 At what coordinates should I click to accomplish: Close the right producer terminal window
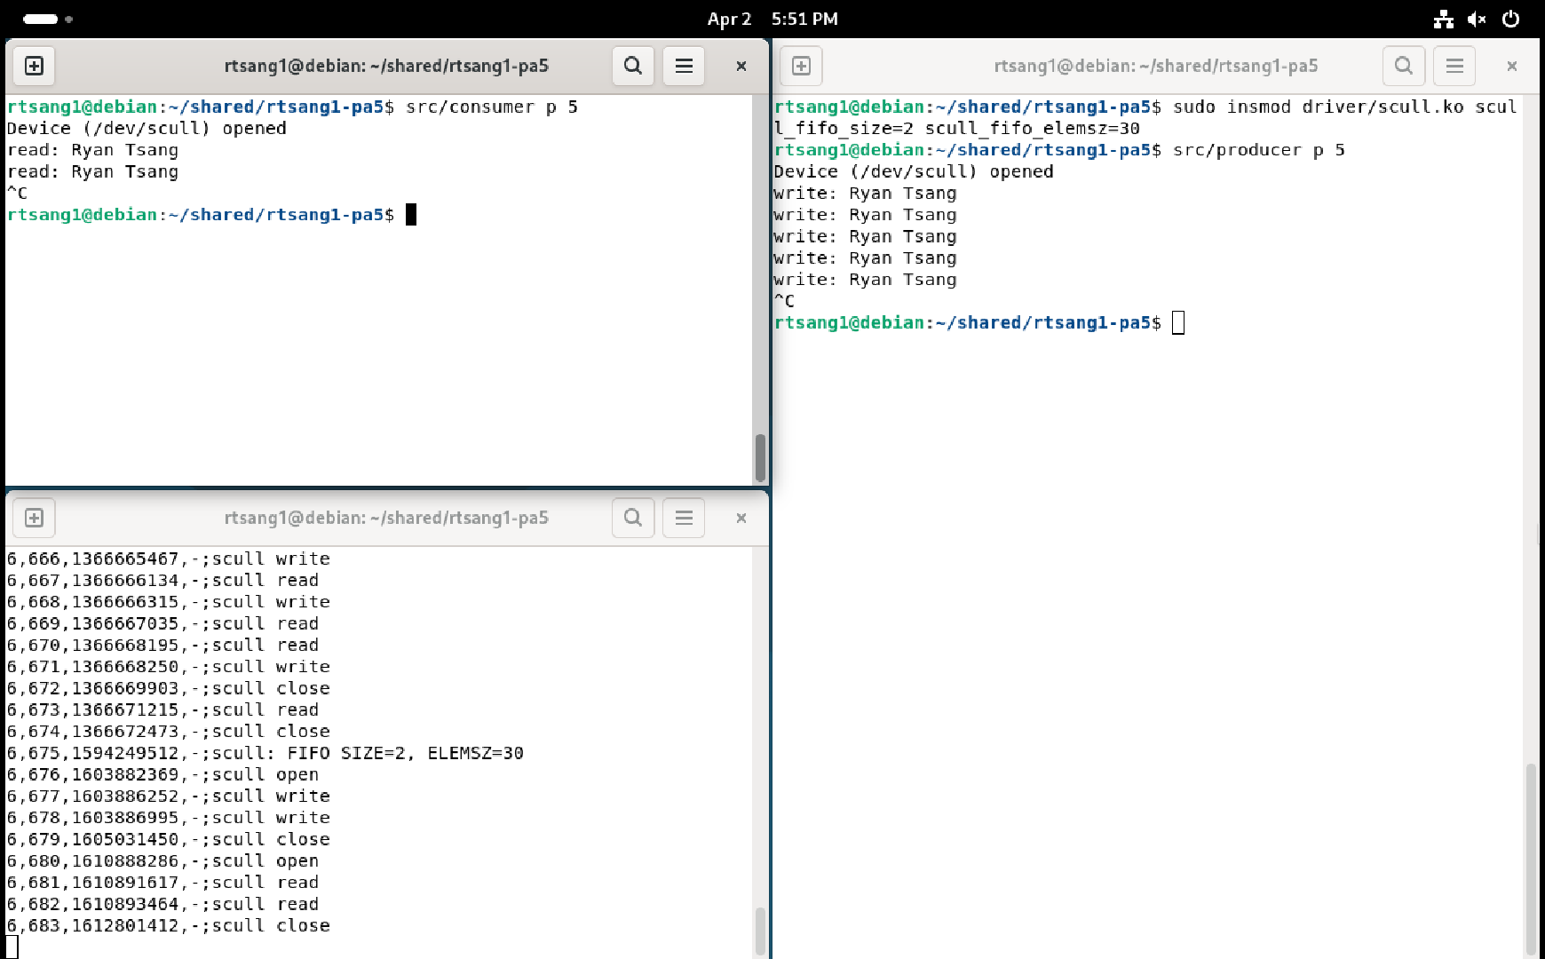pyautogui.click(x=1511, y=66)
